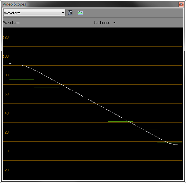Click the highest green step segment
The image size is (186, 183).
coord(22,80)
